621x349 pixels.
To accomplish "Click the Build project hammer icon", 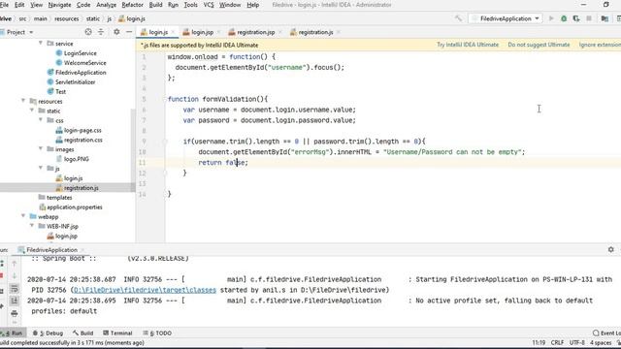I will pos(458,18).
